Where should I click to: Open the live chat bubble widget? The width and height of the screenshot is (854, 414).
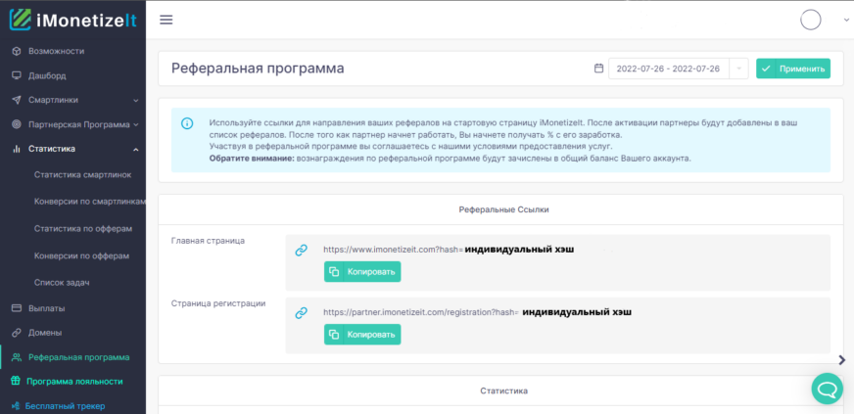[x=827, y=388]
